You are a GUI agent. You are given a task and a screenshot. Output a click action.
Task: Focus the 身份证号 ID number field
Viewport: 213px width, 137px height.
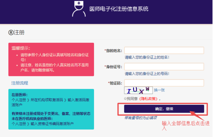(164, 67)
